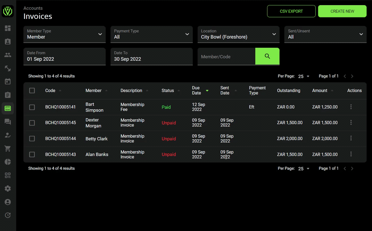Image resolution: width=372 pixels, height=231 pixels.
Task: Open the ID badge icon in sidebar
Action: point(8,42)
